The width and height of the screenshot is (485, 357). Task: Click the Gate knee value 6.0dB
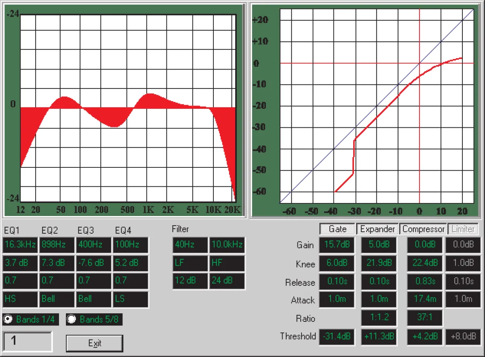(x=337, y=263)
